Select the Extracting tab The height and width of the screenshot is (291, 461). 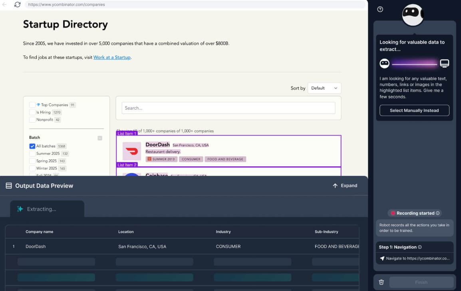47,209
